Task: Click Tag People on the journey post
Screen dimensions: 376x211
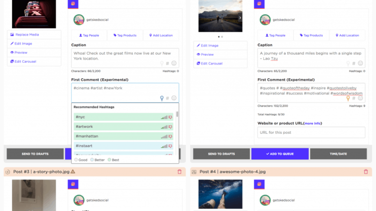Action: pos(275,35)
